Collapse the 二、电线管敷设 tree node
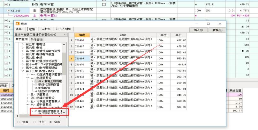Screen dimensions: 258x130 click(28, 78)
